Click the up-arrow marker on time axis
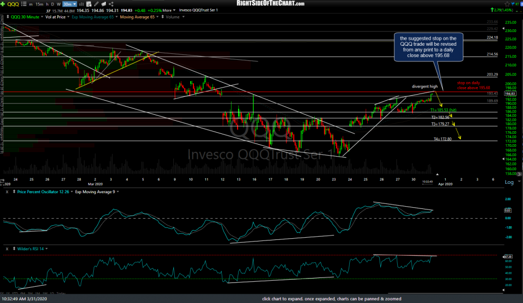Viewport: 523px width, 303px height. (437, 174)
